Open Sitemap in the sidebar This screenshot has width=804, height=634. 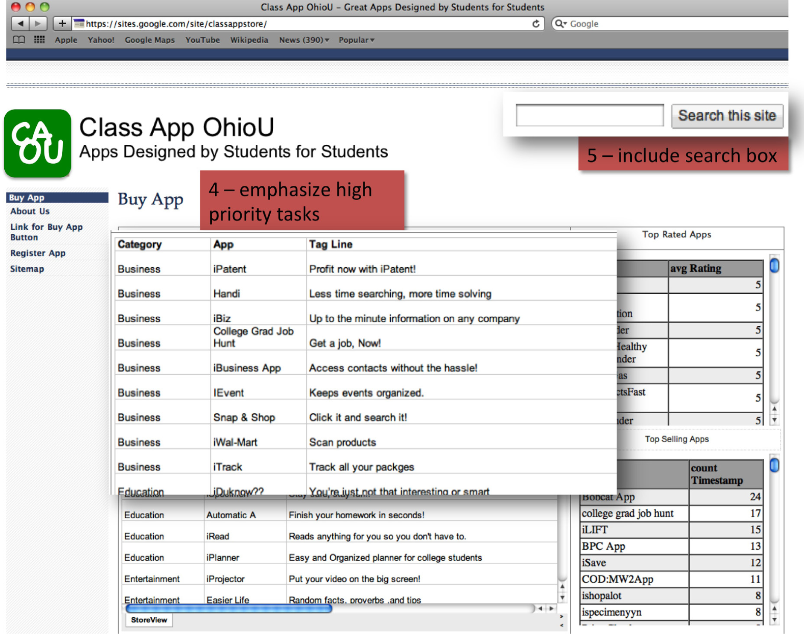pos(27,269)
